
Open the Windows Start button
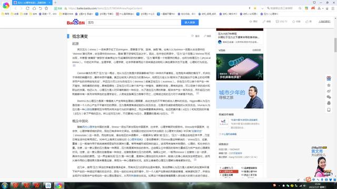click(x=5, y=185)
